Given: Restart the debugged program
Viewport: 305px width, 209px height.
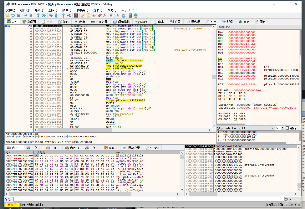Looking at the screenshot, I should [x=13, y=15].
